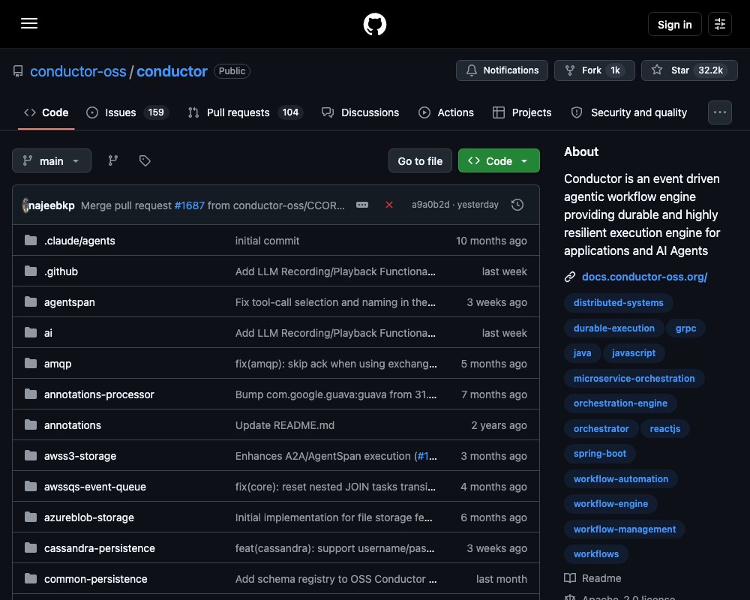Image resolution: width=750 pixels, height=600 pixels.
Task: View branches using the branch icon
Action: pos(113,160)
